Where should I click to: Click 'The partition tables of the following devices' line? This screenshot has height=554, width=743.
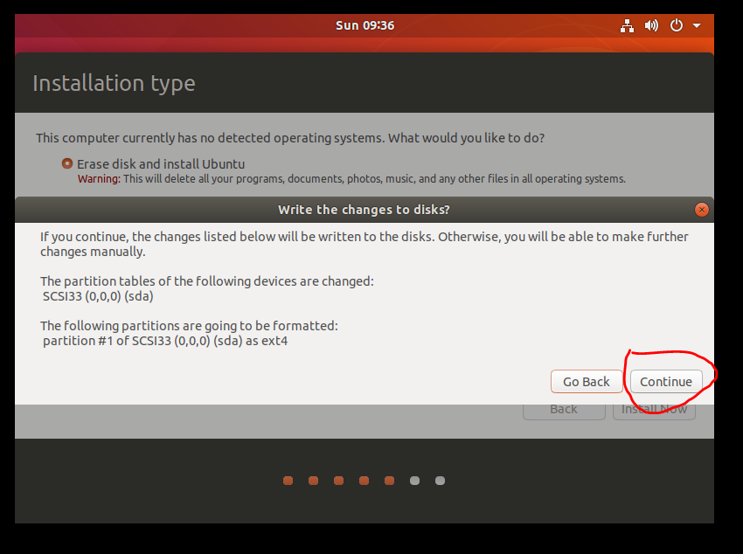tap(207, 281)
